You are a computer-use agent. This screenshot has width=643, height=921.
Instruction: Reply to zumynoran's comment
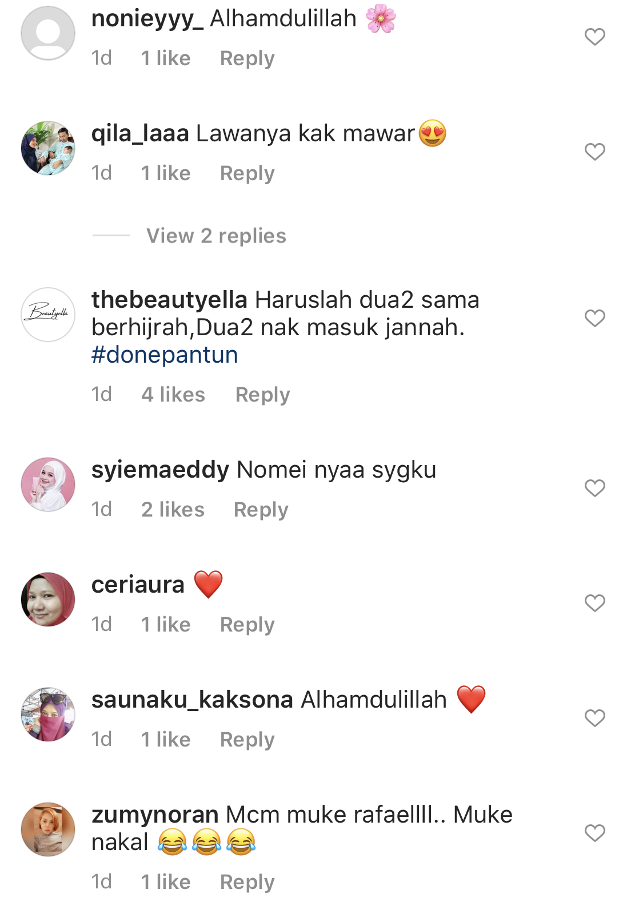tap(247, 882)
